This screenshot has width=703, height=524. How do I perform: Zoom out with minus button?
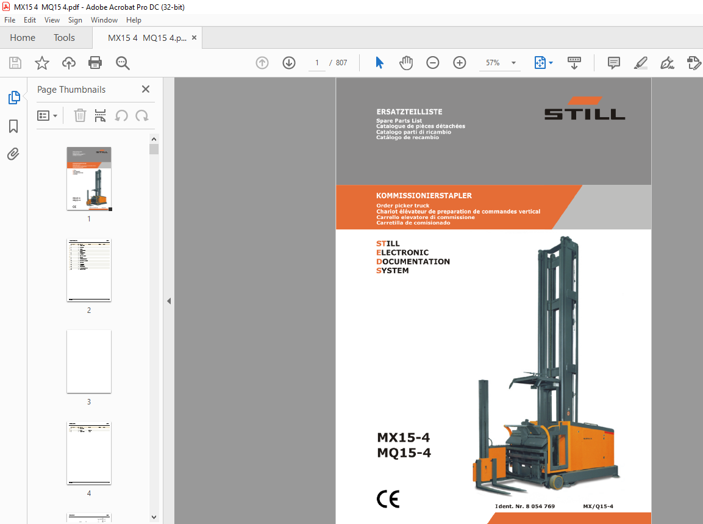coord(433,63)
